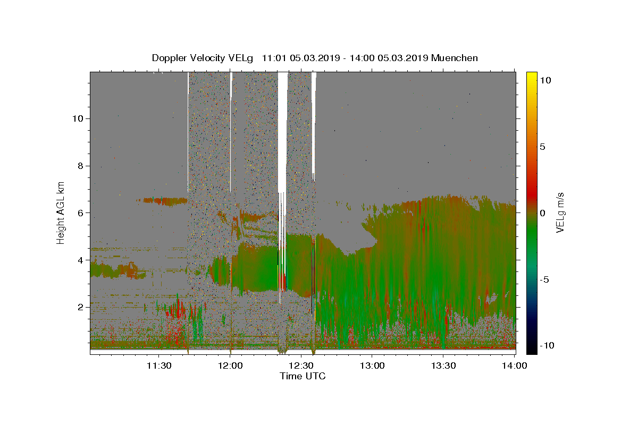Click the 12:00 time tick label

coord(230,365)
